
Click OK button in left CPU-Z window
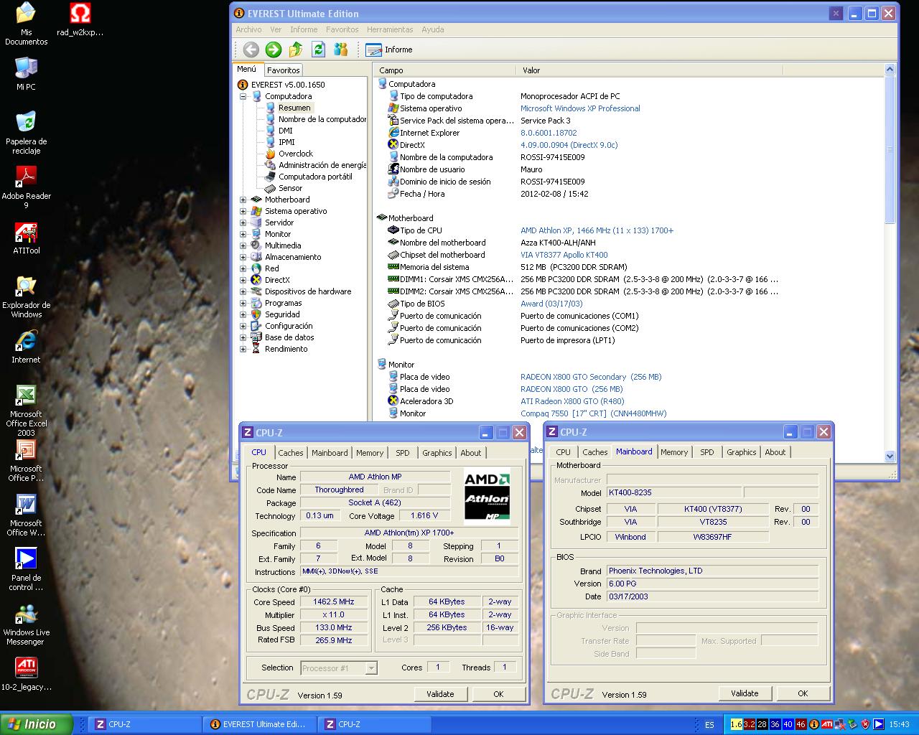(498, 694)
